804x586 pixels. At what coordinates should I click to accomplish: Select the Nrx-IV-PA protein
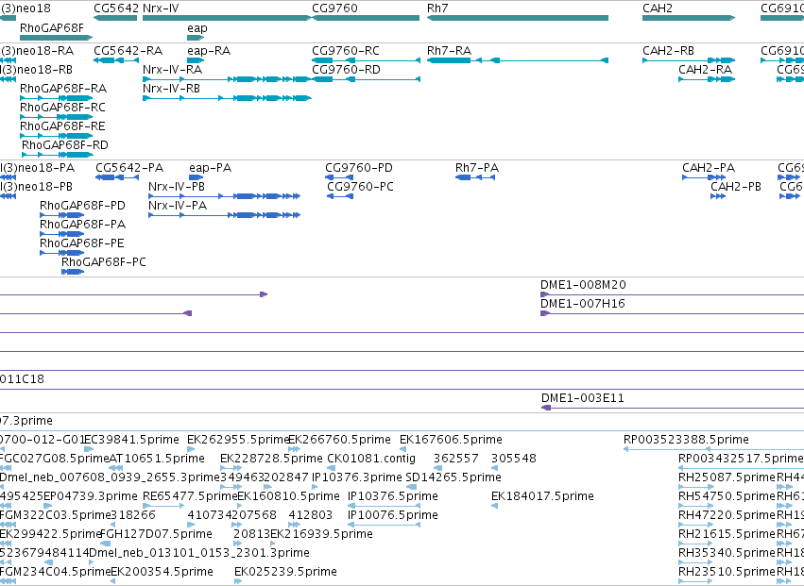click(x=224, y=215)
